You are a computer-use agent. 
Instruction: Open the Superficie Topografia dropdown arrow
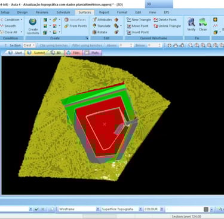140,209
